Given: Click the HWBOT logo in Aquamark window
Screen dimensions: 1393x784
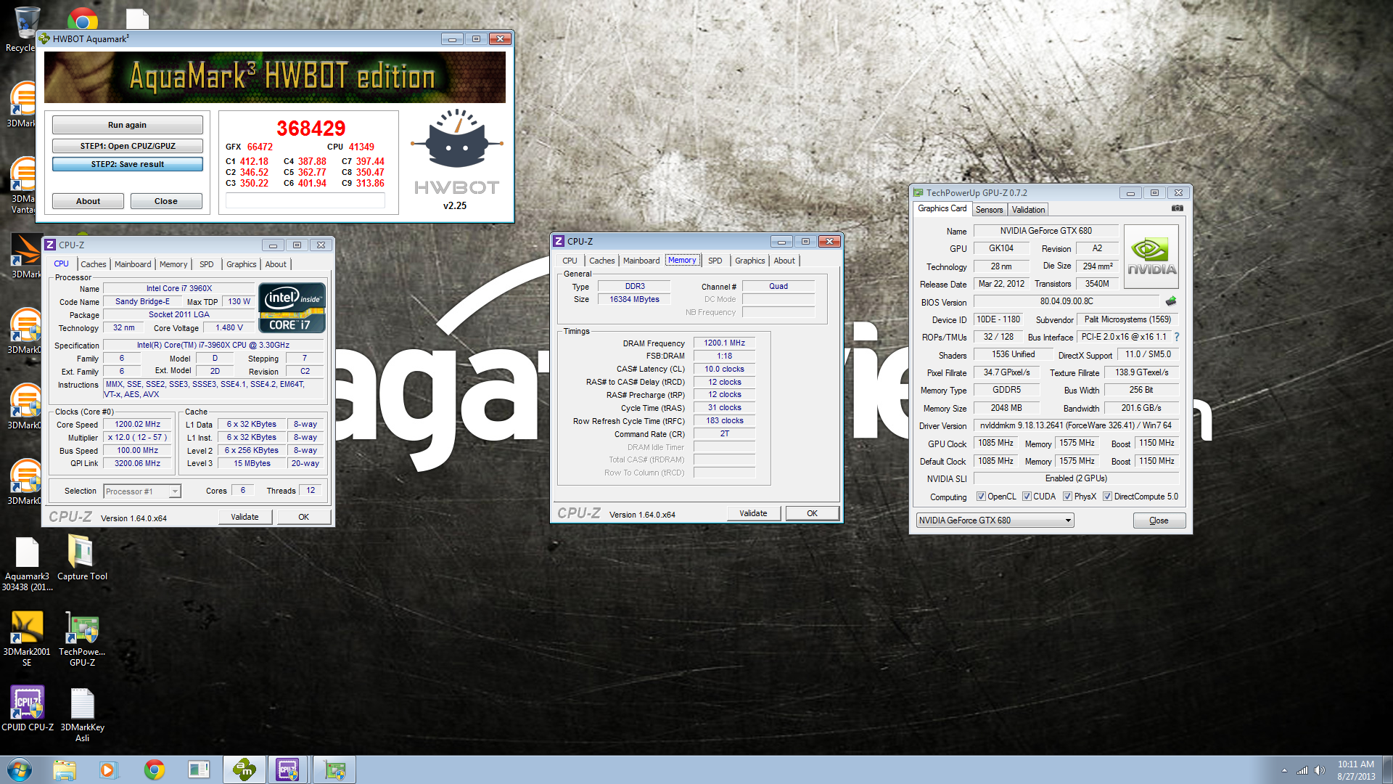Looking at the screenshot, I should (x=456, y=152).
